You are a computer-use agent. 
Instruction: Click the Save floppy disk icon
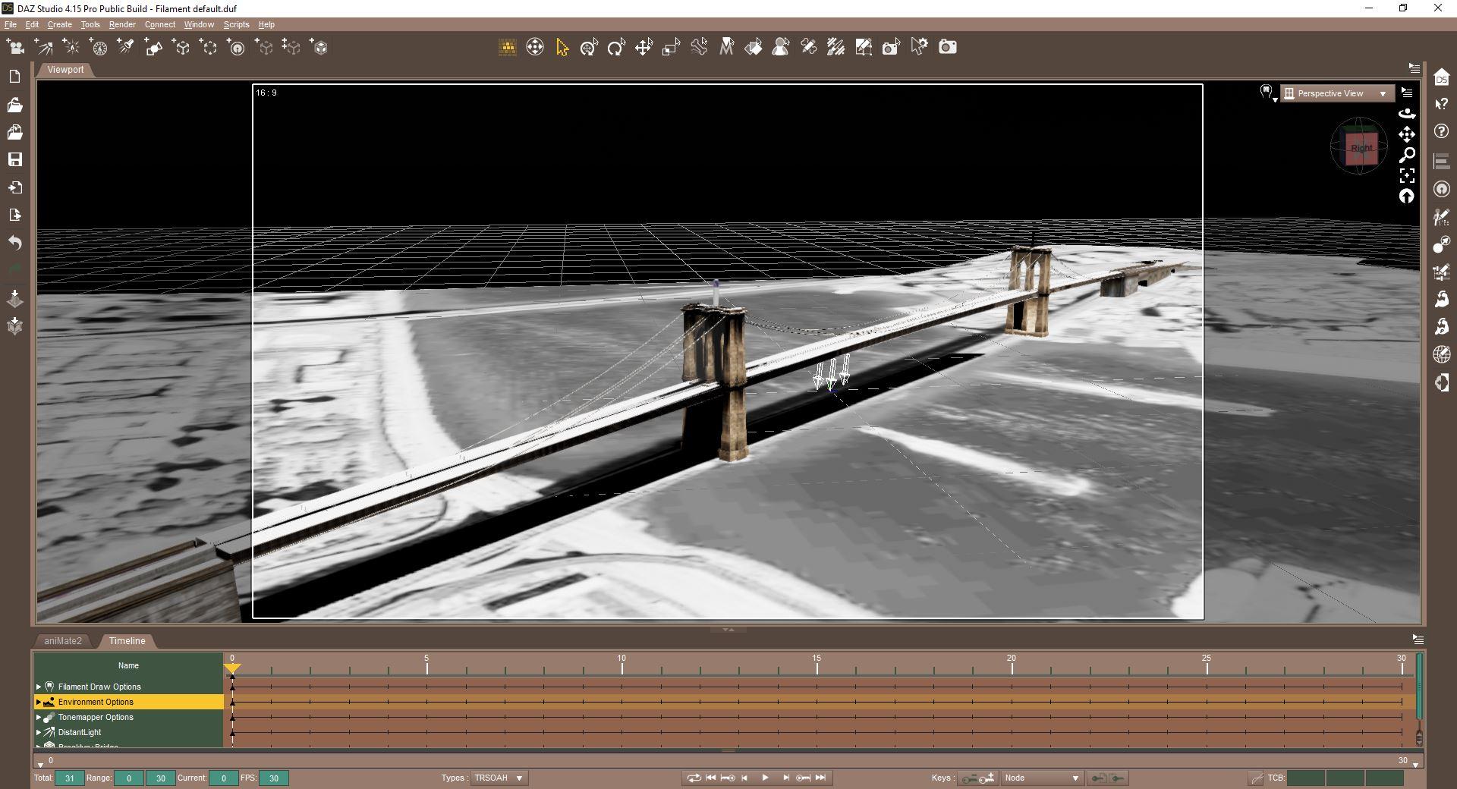pyautogui.click(x=14, y=159)
